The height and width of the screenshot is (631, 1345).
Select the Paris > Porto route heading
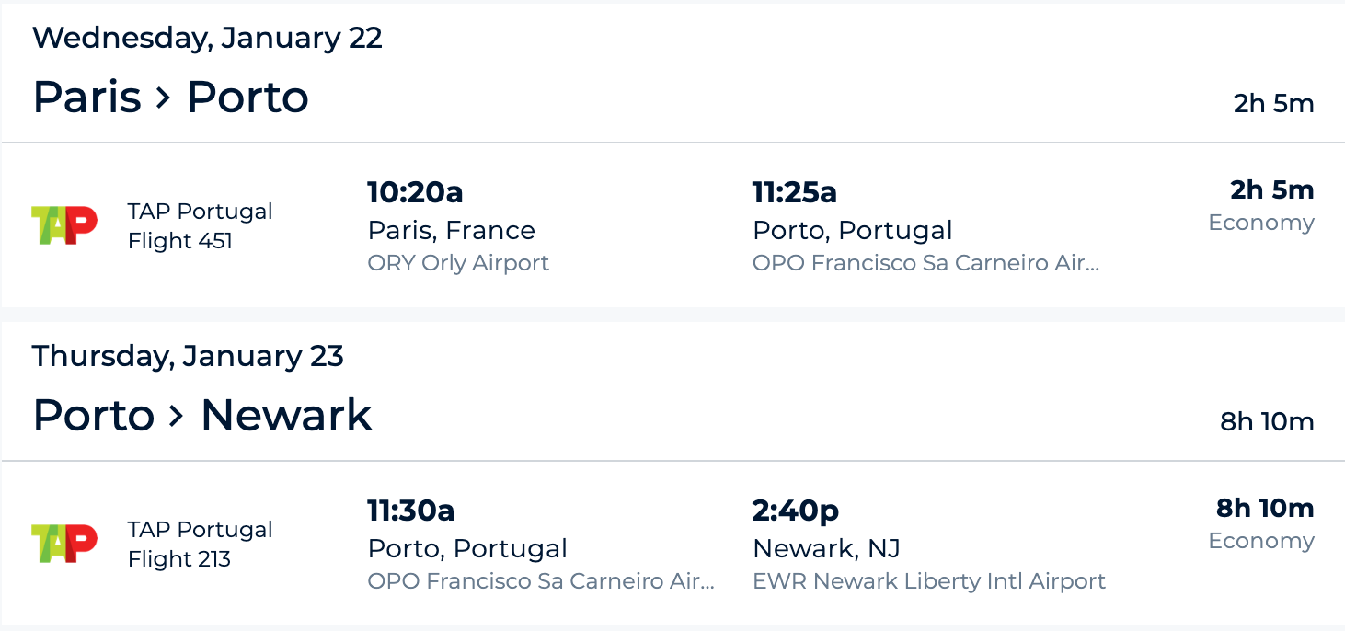[170, 98]
